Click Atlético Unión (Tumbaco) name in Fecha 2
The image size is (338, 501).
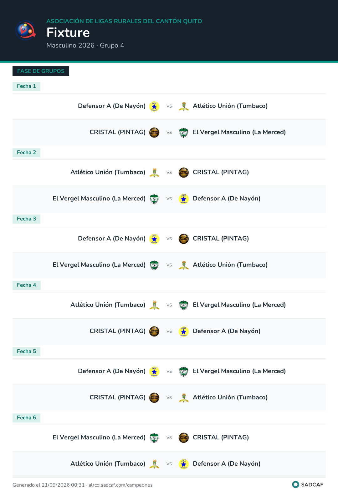108,172
